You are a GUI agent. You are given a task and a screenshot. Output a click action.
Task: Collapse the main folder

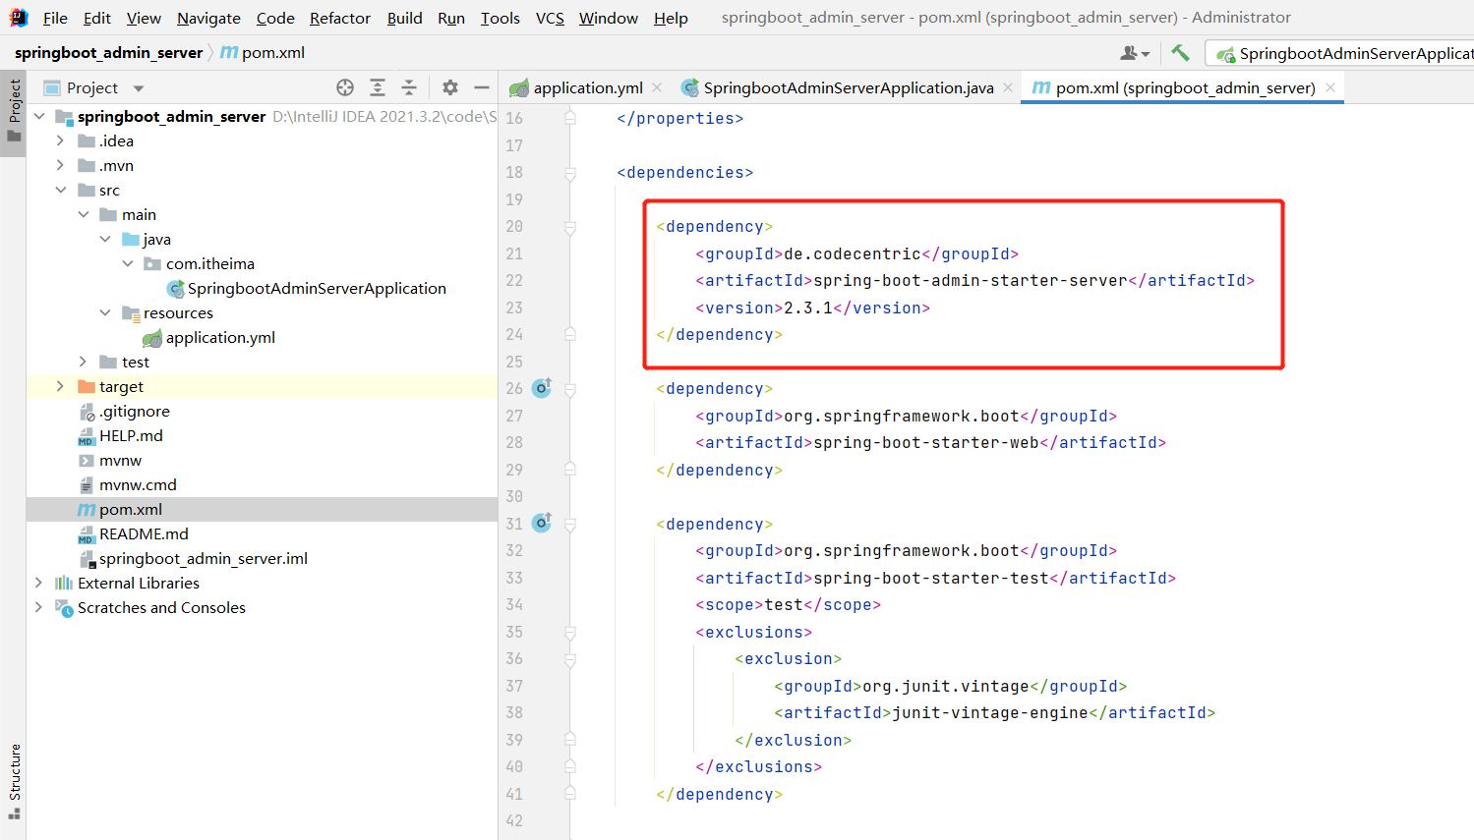tap(84, 214)
